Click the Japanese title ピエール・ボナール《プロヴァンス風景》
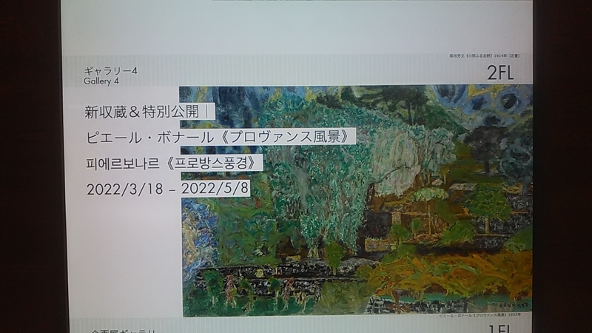This screenshot has height=333, width=592. click(219, 137)
